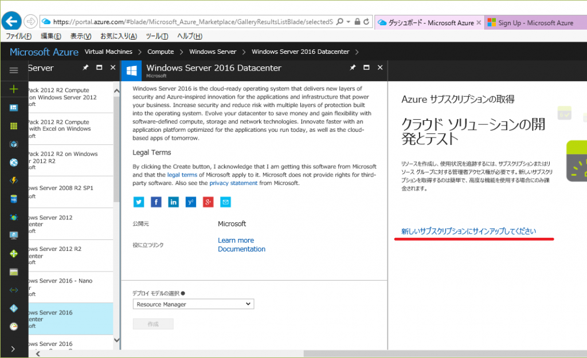This screenshot has width=587, height=358.
Task: Open All resources grid icon in sidebar
Action: (x=14, y=126)
